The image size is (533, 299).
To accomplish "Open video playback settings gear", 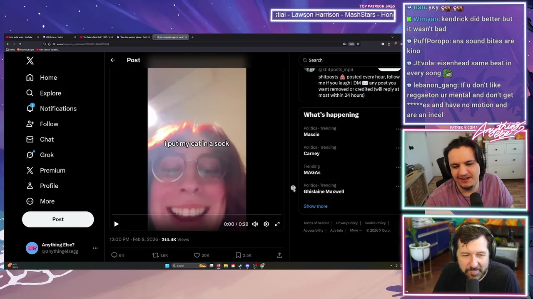I will [266, 224].
